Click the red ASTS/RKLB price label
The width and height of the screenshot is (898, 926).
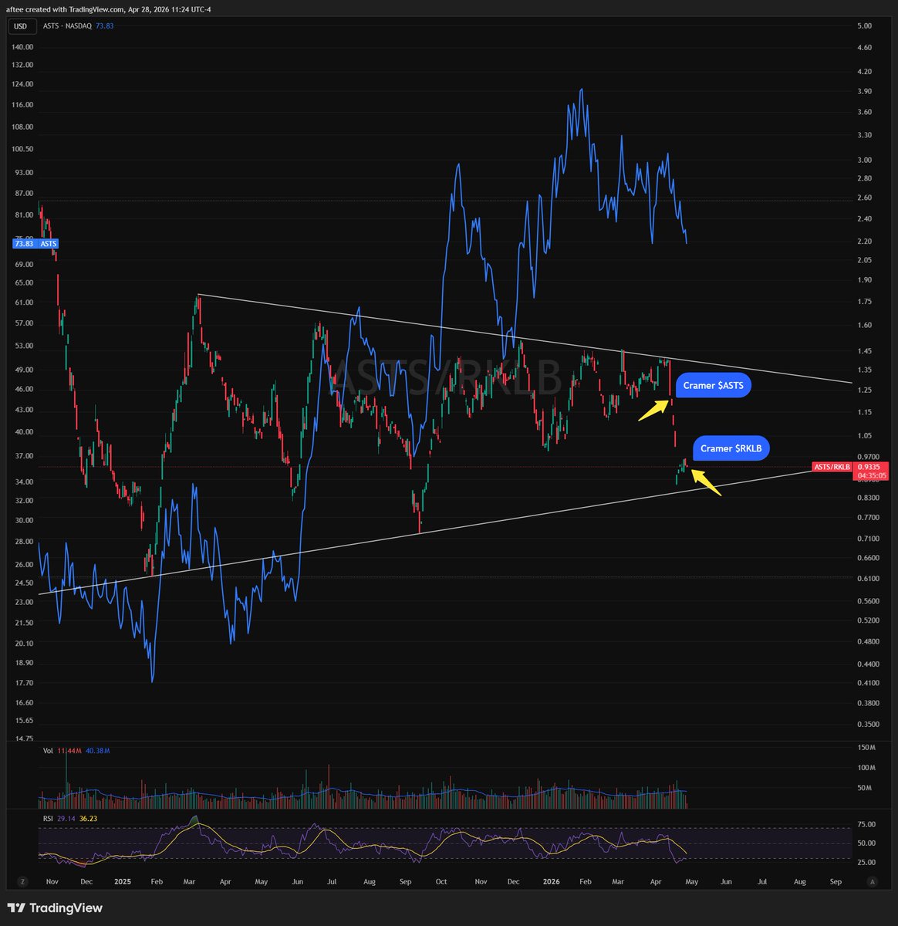tap(832, 467)
